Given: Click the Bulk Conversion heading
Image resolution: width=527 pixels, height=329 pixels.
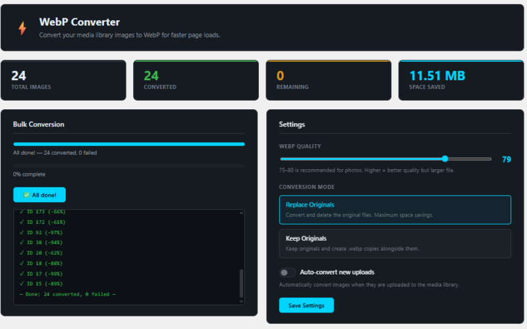Looking at the screenshot, I should click(39, 124).
